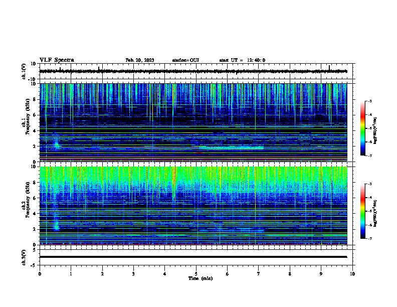Click the time axis tick label "7"
397x307 pixels.
pos(259,274)
